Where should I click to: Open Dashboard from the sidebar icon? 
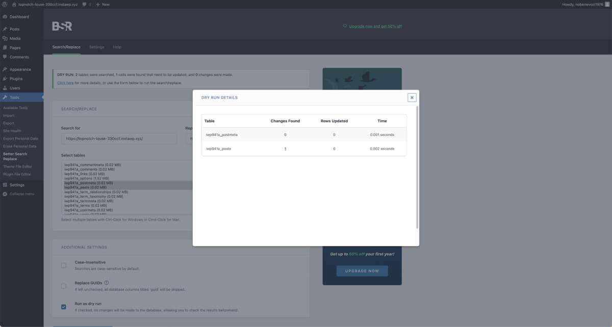pos(5,17)
